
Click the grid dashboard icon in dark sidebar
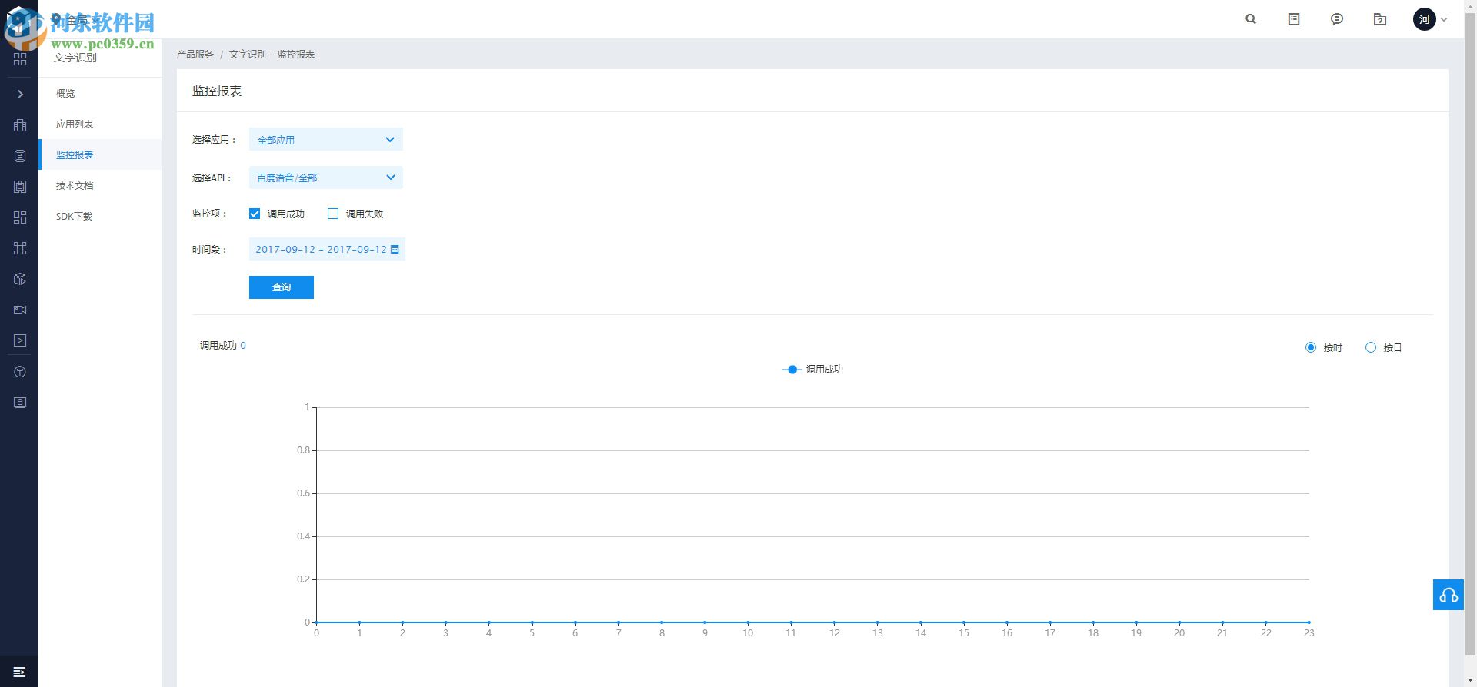click(20, 59)
